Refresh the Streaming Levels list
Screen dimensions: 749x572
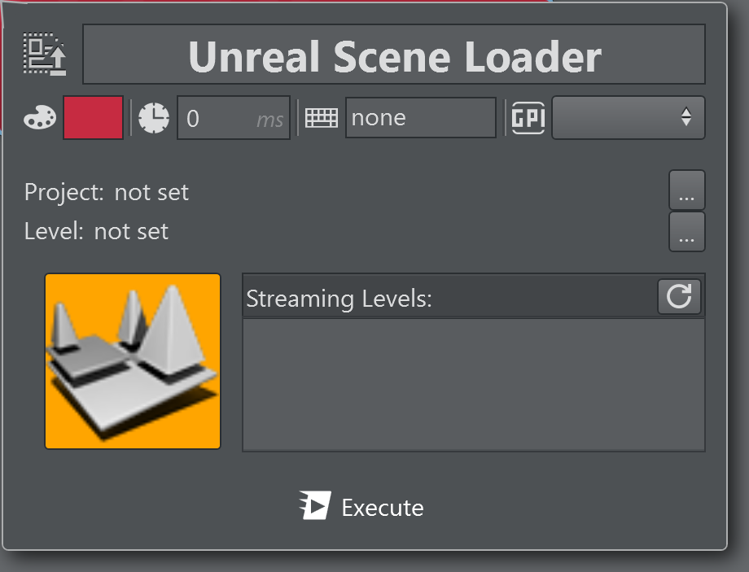[x=678, y=297]
